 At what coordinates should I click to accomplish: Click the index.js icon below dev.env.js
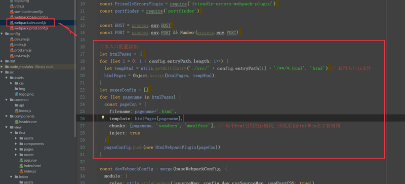pos(12,45)
